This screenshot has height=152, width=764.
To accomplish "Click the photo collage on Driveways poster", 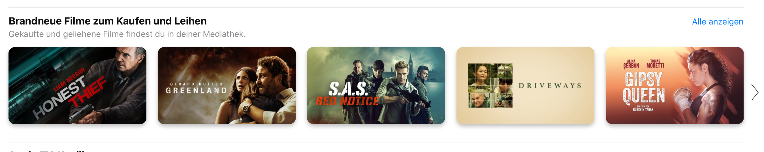I will coord(490,85).
